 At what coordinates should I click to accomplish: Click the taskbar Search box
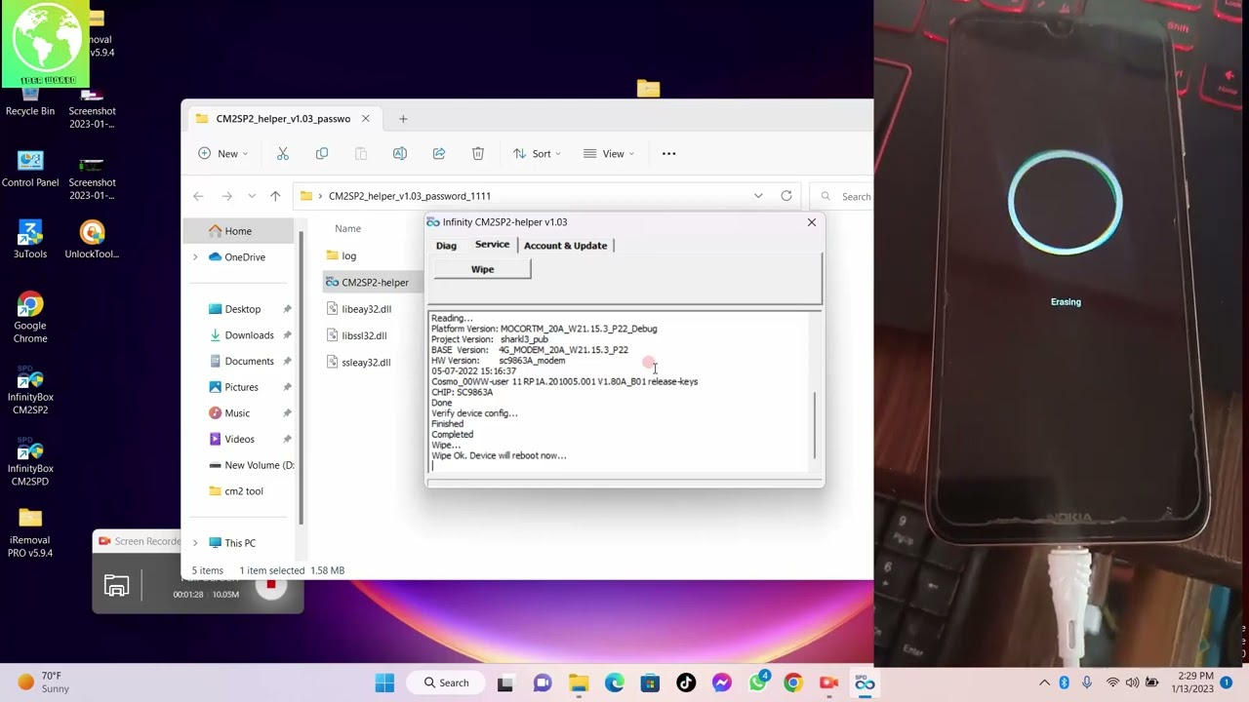coord(446,683)
